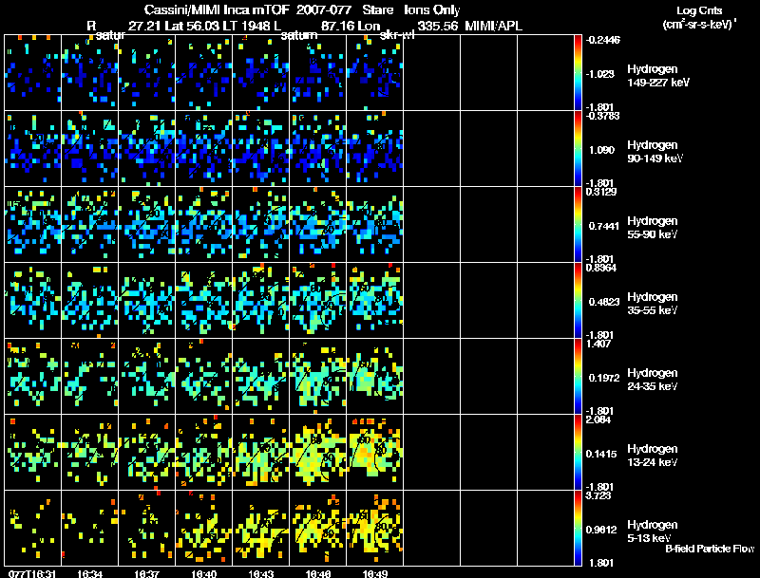Screen dimensions: 760x578
Task: Click the '16:37' time label
Action: 147,574
